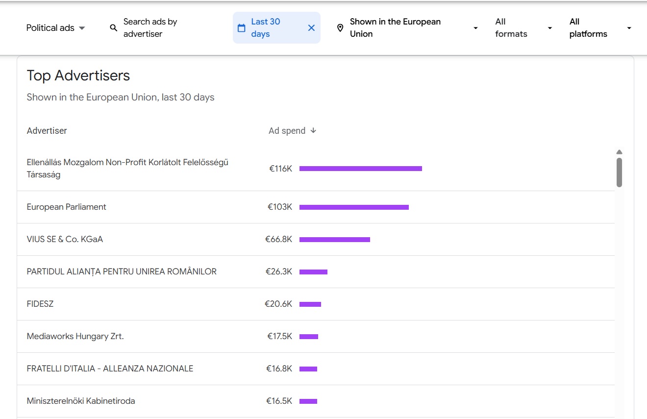Click the Advertiser column header

point(47,131)
